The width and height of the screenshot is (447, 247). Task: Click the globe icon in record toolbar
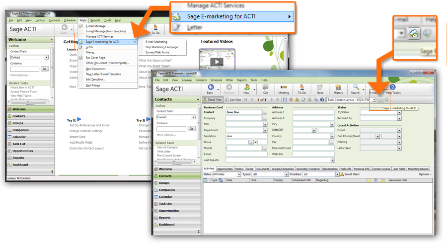point(322,99)
